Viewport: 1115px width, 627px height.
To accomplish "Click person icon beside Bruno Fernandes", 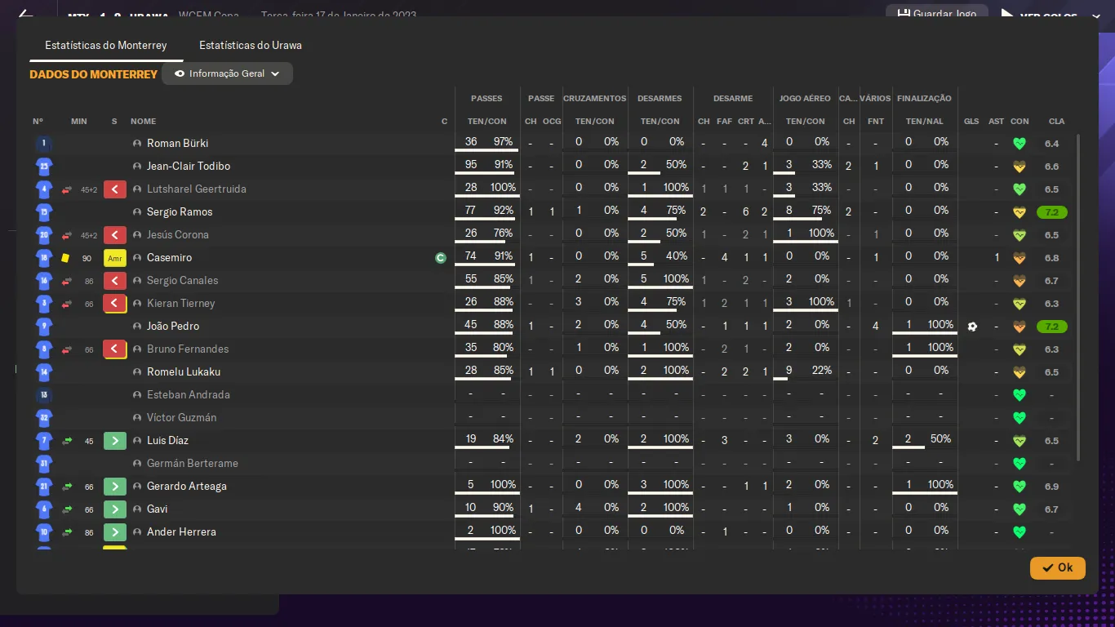I will pyautogui.click(x=137, y=349).
